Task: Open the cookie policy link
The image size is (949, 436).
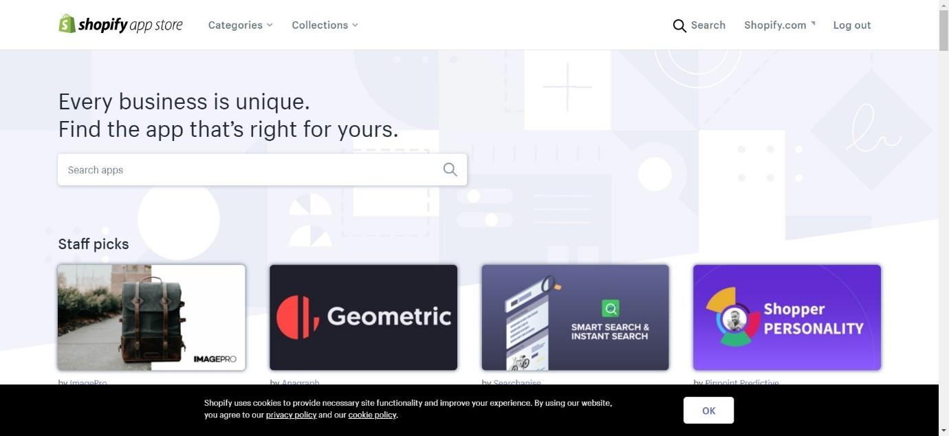Action: [372, 415]
